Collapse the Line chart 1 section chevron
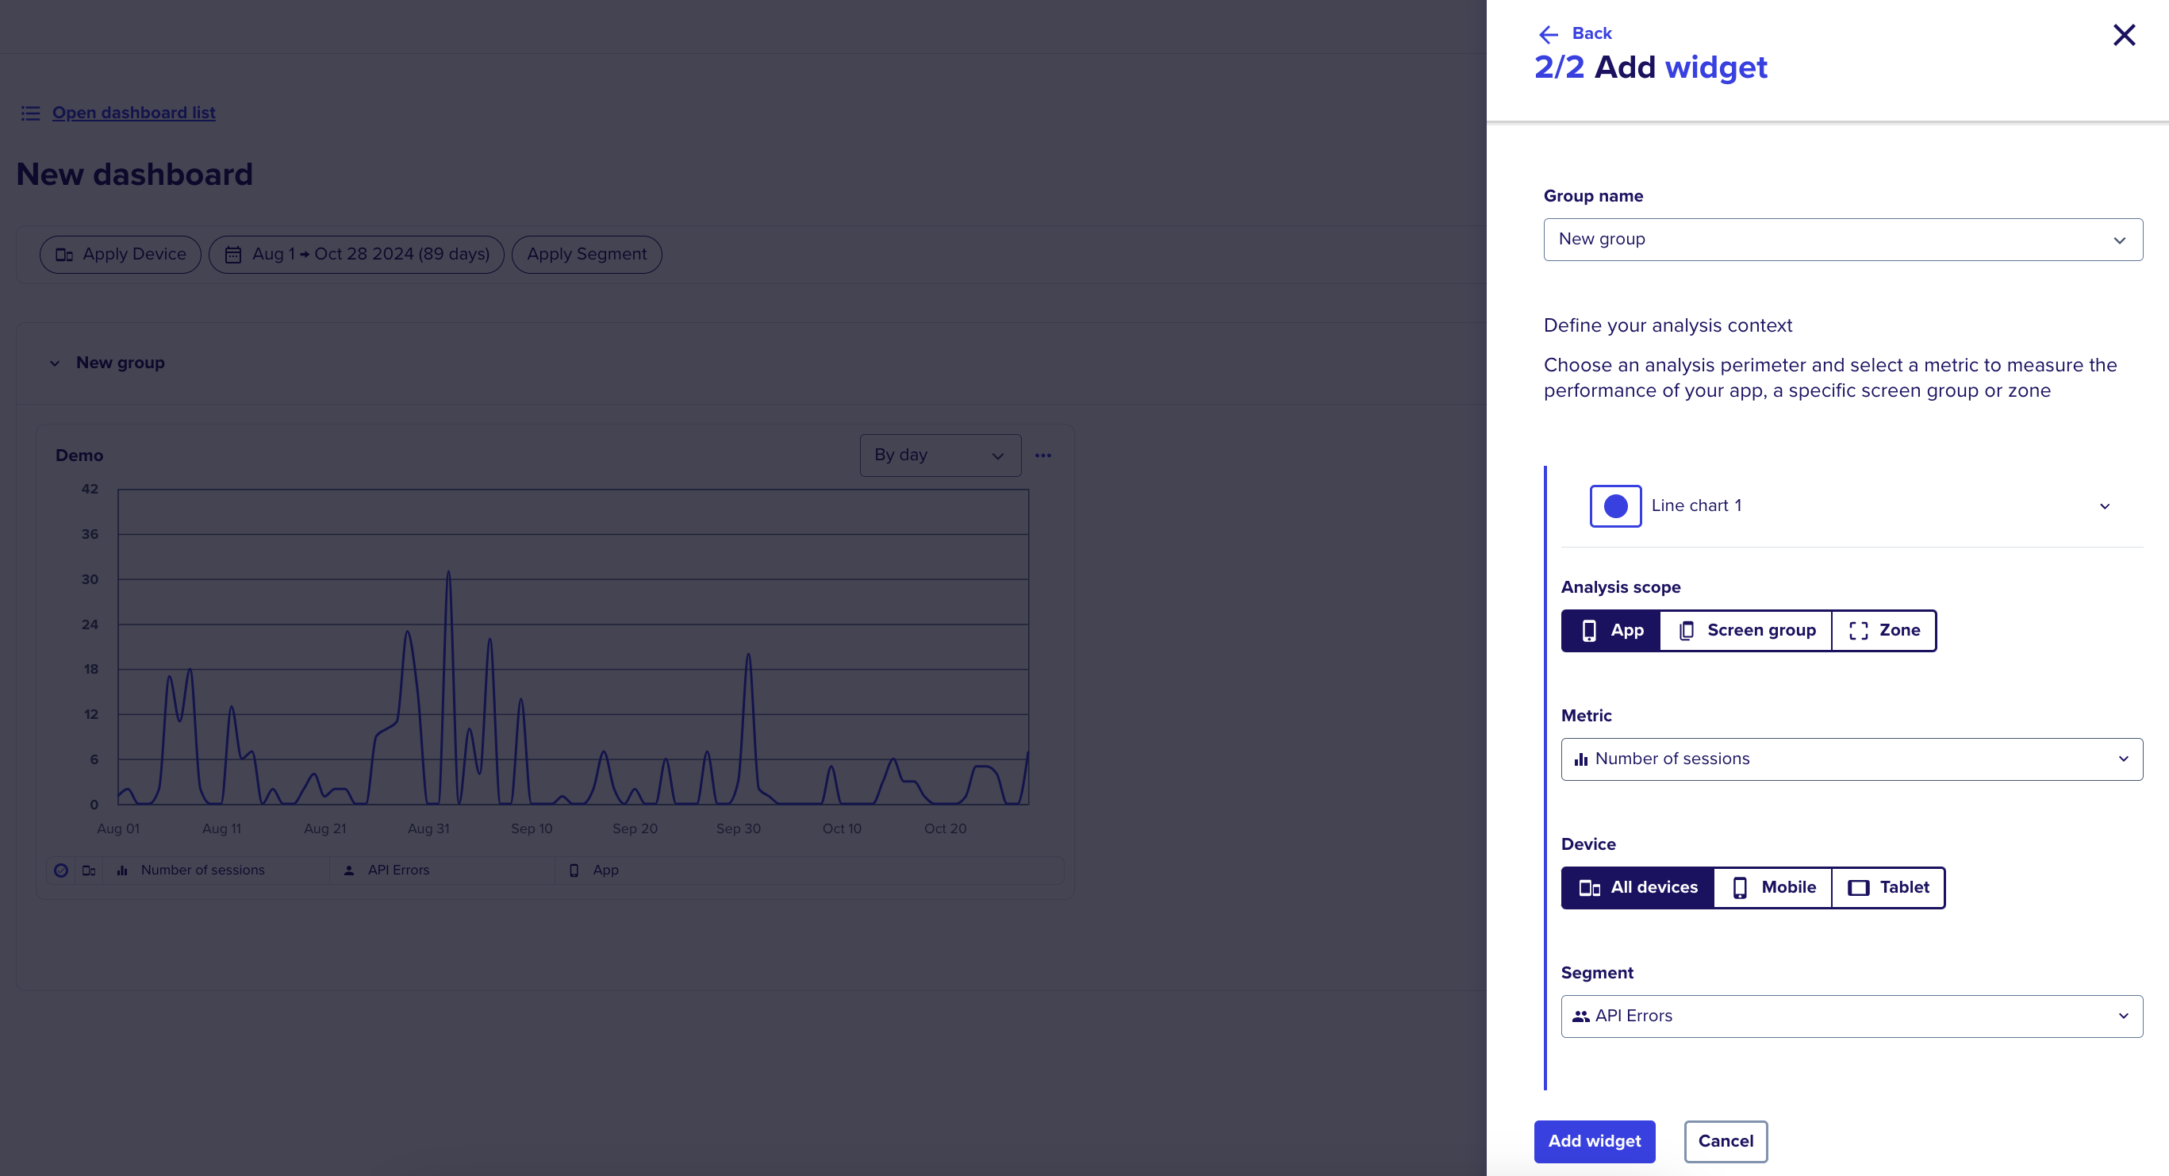 coord(2103,506)
